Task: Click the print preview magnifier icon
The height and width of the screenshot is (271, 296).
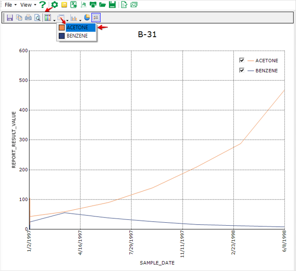Action: coord(37,17)
